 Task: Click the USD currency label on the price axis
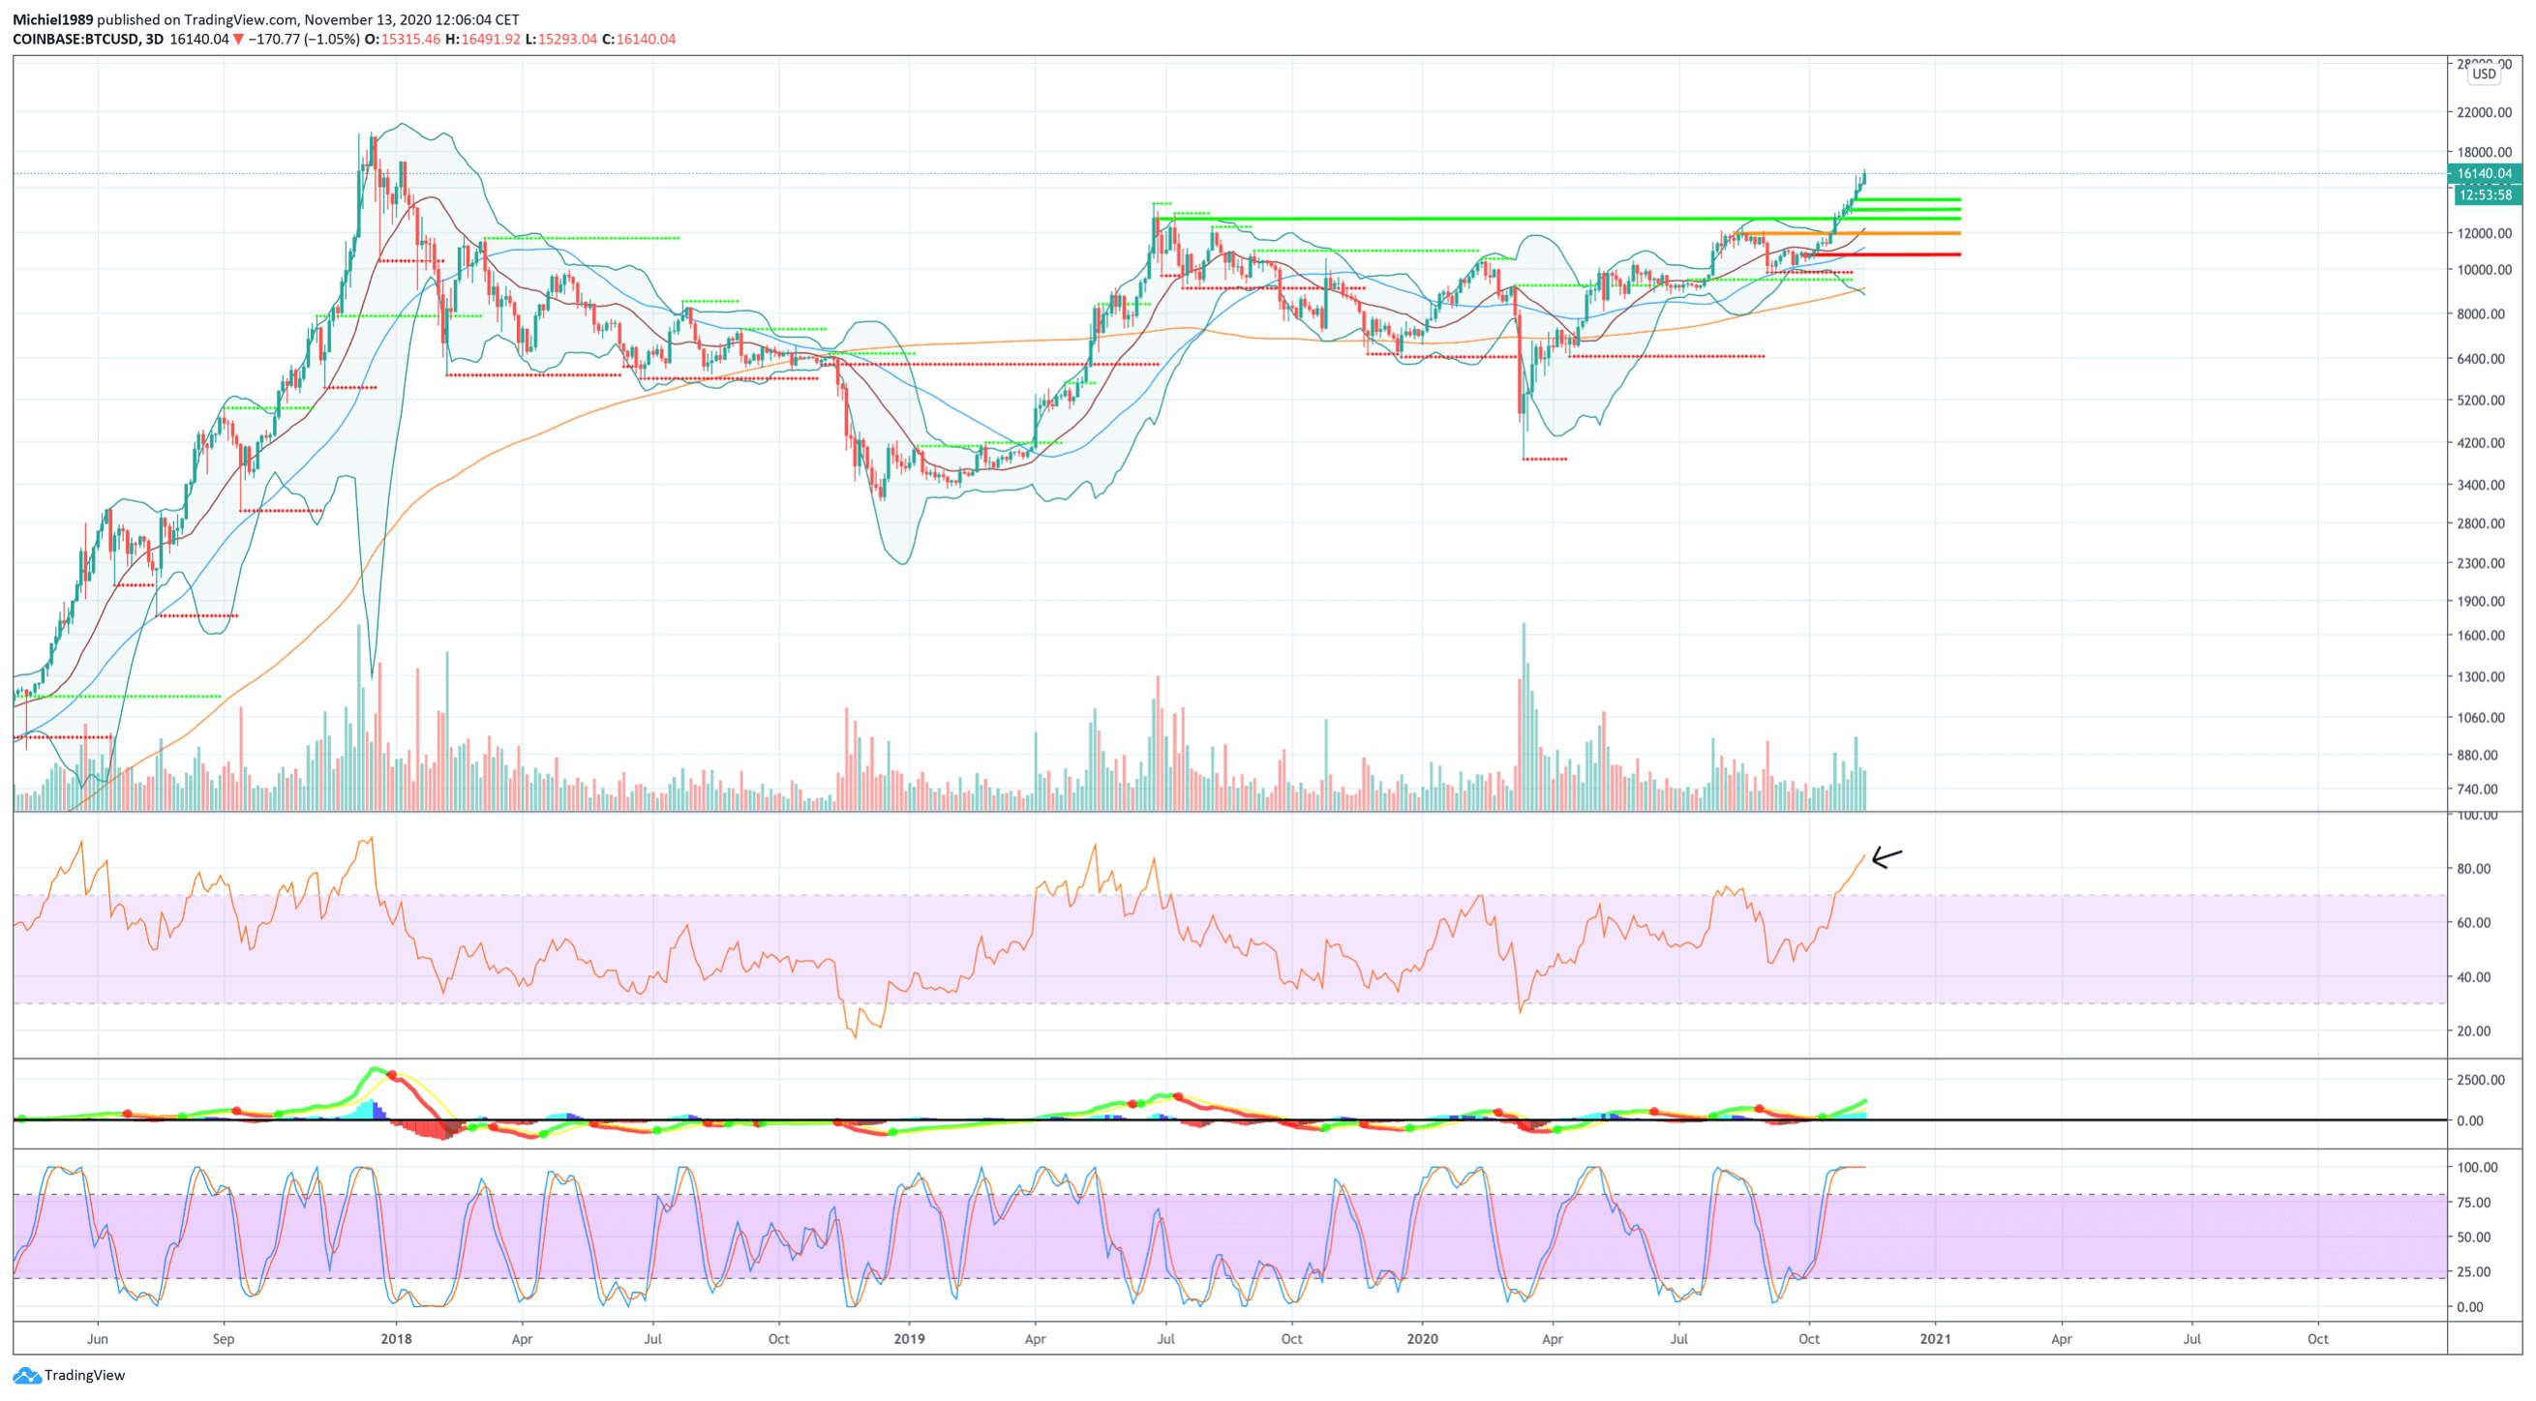2485,74
